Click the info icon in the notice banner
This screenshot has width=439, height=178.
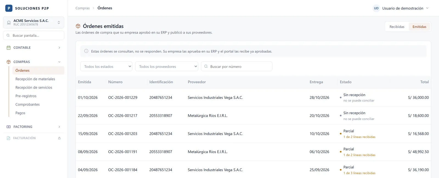86,51
